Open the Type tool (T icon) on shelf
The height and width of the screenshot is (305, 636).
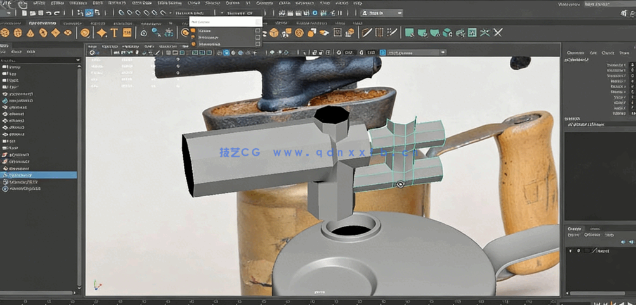pos(114,33)
